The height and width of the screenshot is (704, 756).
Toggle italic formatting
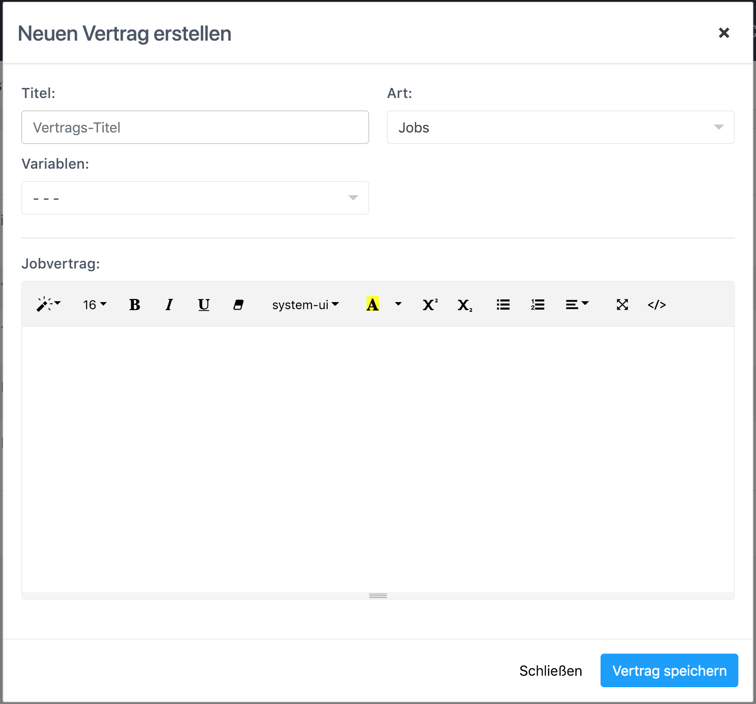click(x=169, y=305)
